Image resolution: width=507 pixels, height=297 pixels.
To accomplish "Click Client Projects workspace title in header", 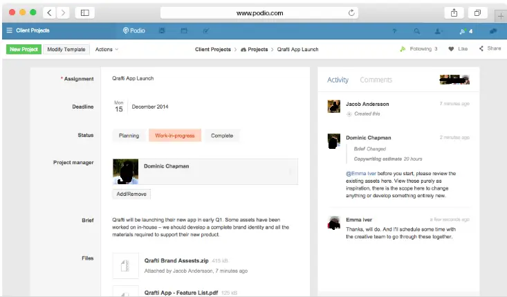I will click(33, 30).
